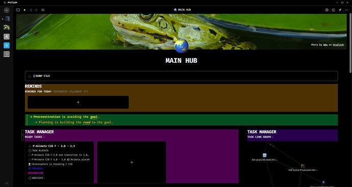
Task: Open the relations info icon at top right
Action: click(333, 10)
